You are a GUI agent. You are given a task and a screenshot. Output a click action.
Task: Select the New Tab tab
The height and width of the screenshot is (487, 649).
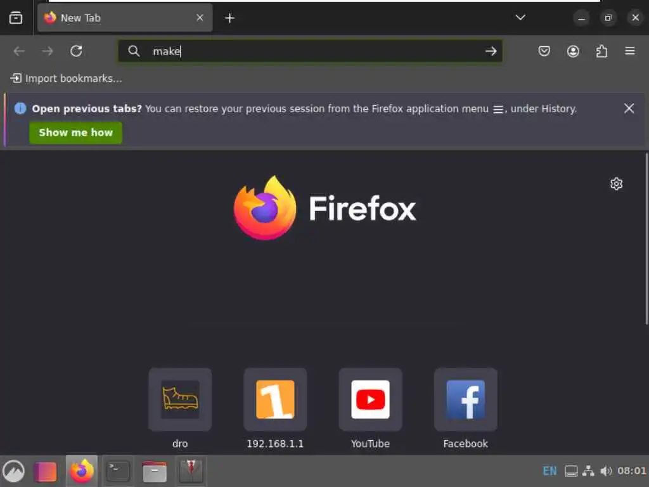pyautogui.click(x=125, y=18)
